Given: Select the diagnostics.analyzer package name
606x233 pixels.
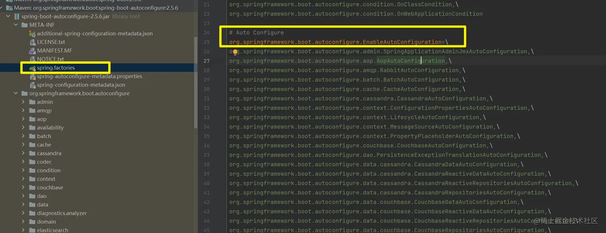Looking at the screenshot, I should 62,213.
